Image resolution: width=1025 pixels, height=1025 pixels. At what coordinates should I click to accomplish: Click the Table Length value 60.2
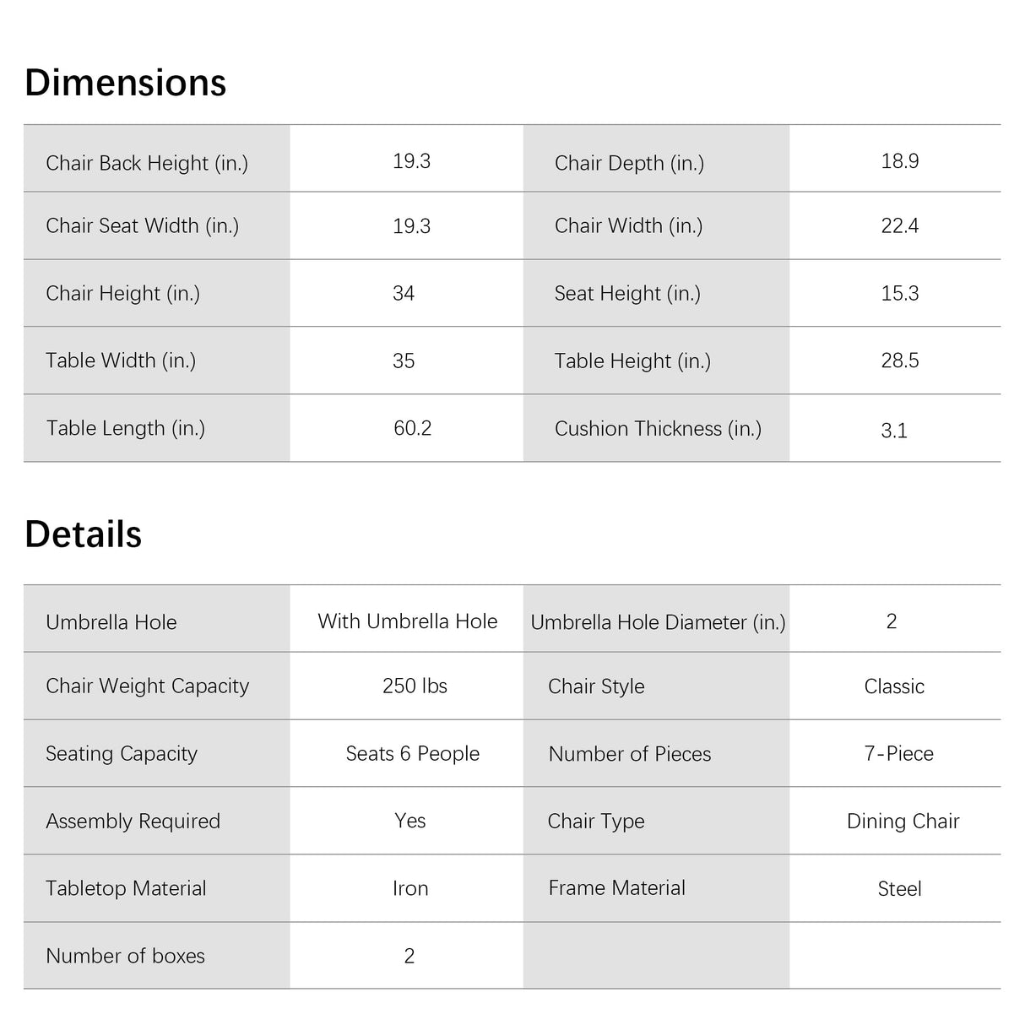(412, 428)
